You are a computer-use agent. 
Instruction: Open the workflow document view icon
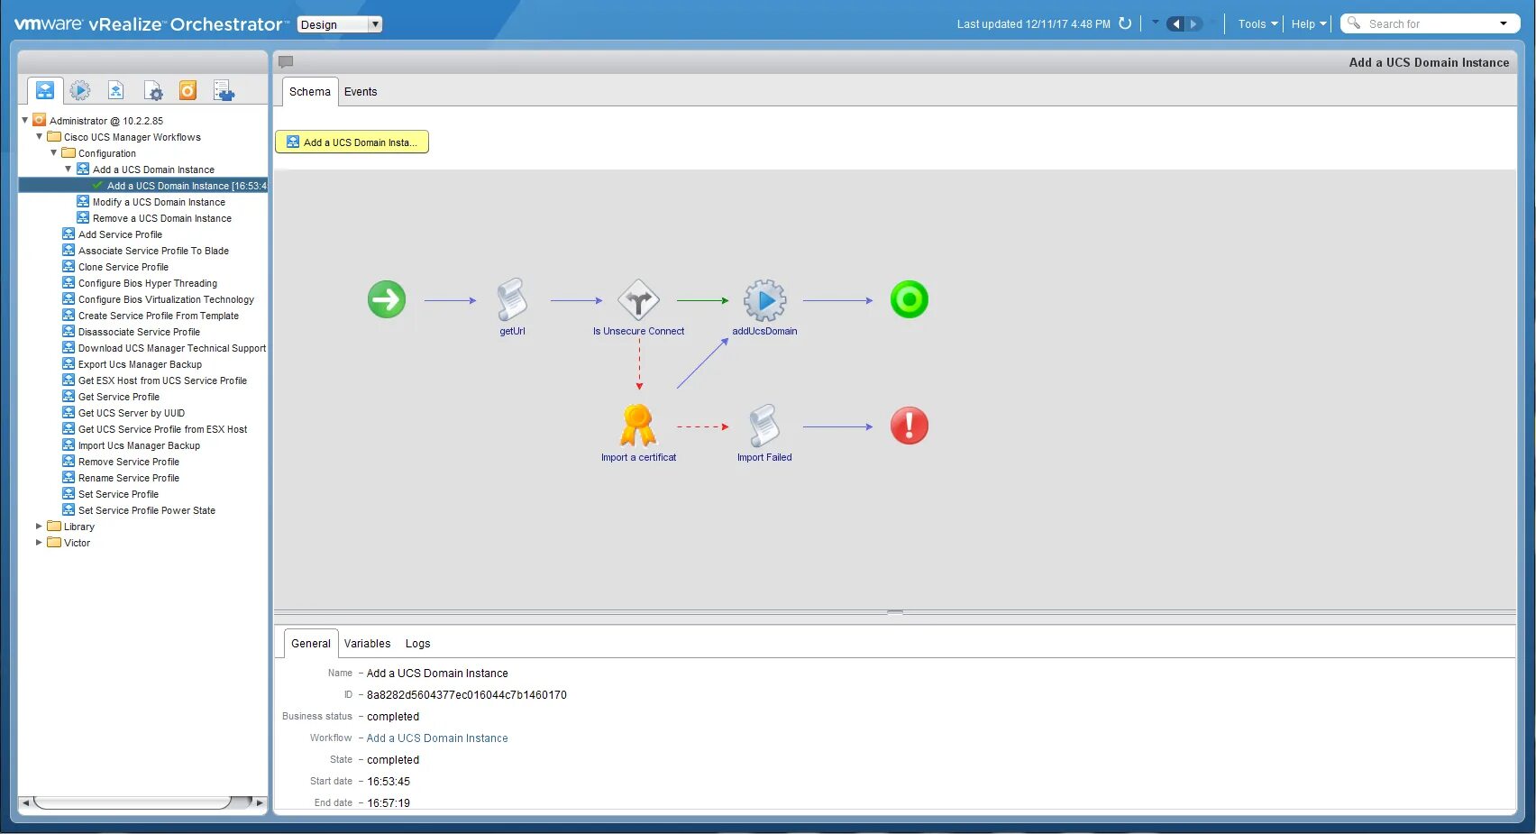coord(115,90)
